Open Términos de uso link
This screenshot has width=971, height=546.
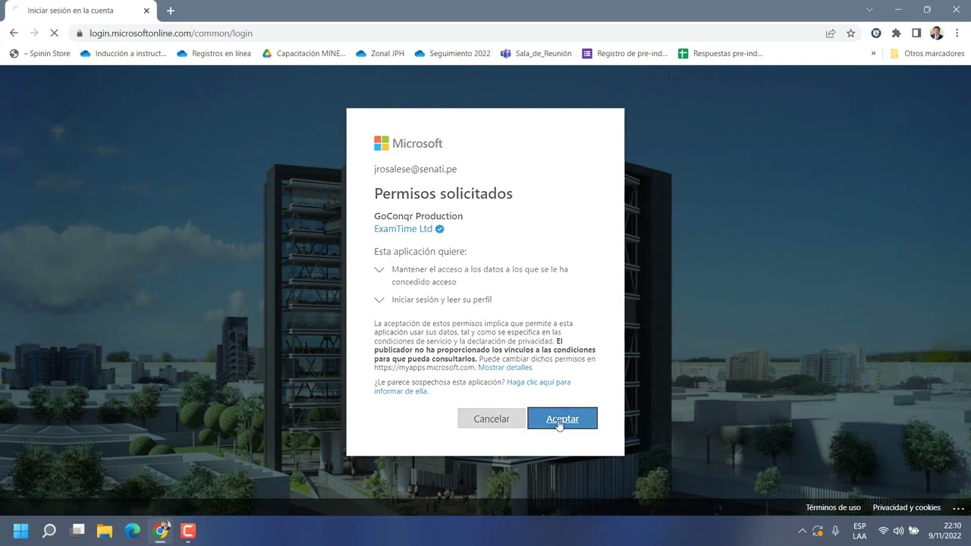point(833,507)
